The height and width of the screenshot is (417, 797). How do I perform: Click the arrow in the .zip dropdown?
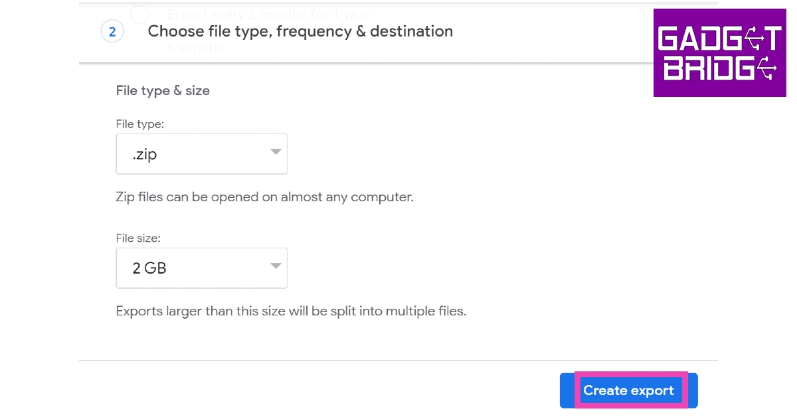pos(276,153)
